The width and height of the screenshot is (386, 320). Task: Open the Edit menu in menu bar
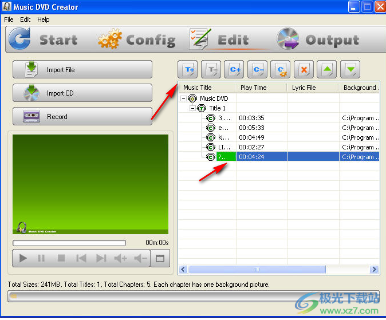(x=25, y=19)
